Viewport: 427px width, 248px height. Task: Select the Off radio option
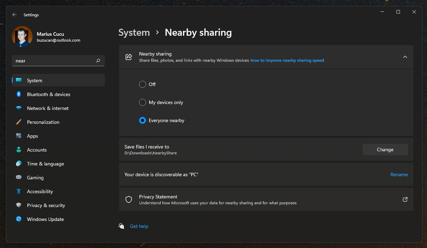tap(143, 84)
